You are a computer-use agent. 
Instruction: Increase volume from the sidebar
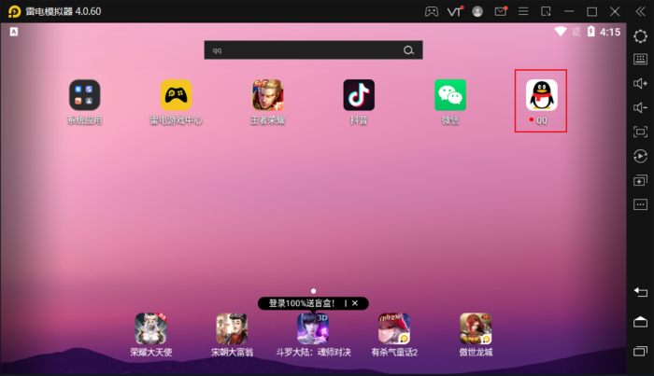pos(640,84)
